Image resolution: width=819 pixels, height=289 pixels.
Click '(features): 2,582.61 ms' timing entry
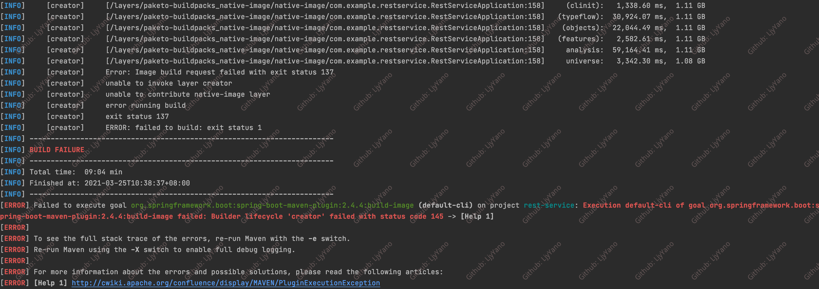[612, 39]
